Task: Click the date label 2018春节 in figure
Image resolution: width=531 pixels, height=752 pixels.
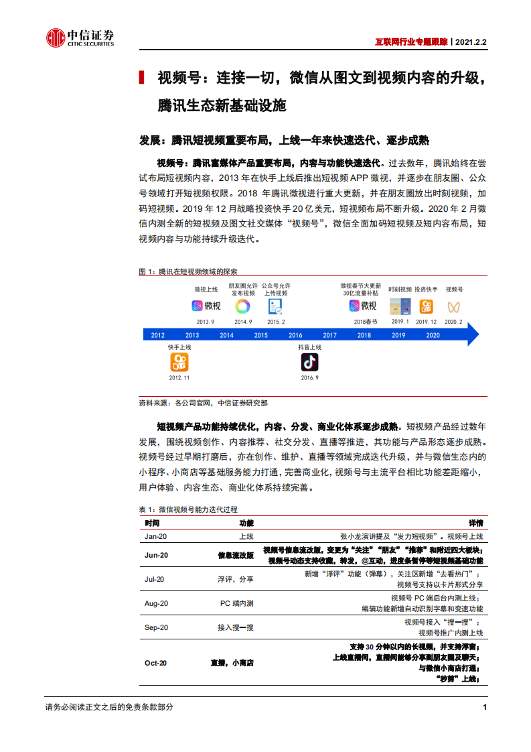Action: (366, 322)
